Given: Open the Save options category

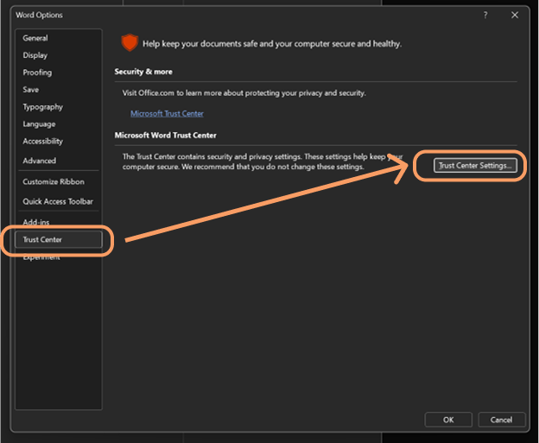Looking at the screenshot, I should tap(31, 90).
